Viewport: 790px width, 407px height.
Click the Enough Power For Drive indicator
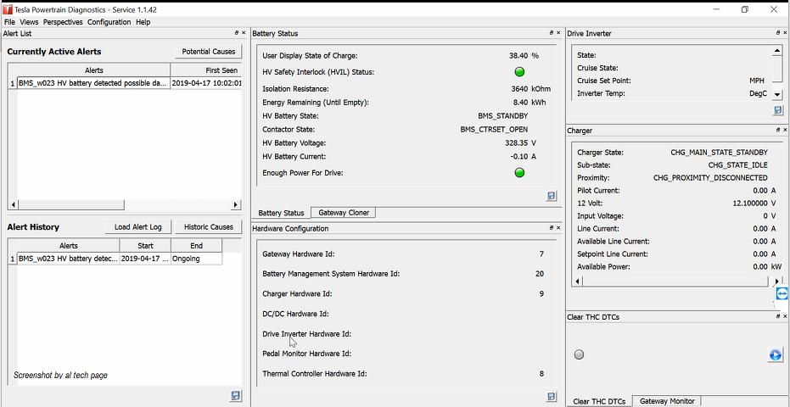(519, 173)
